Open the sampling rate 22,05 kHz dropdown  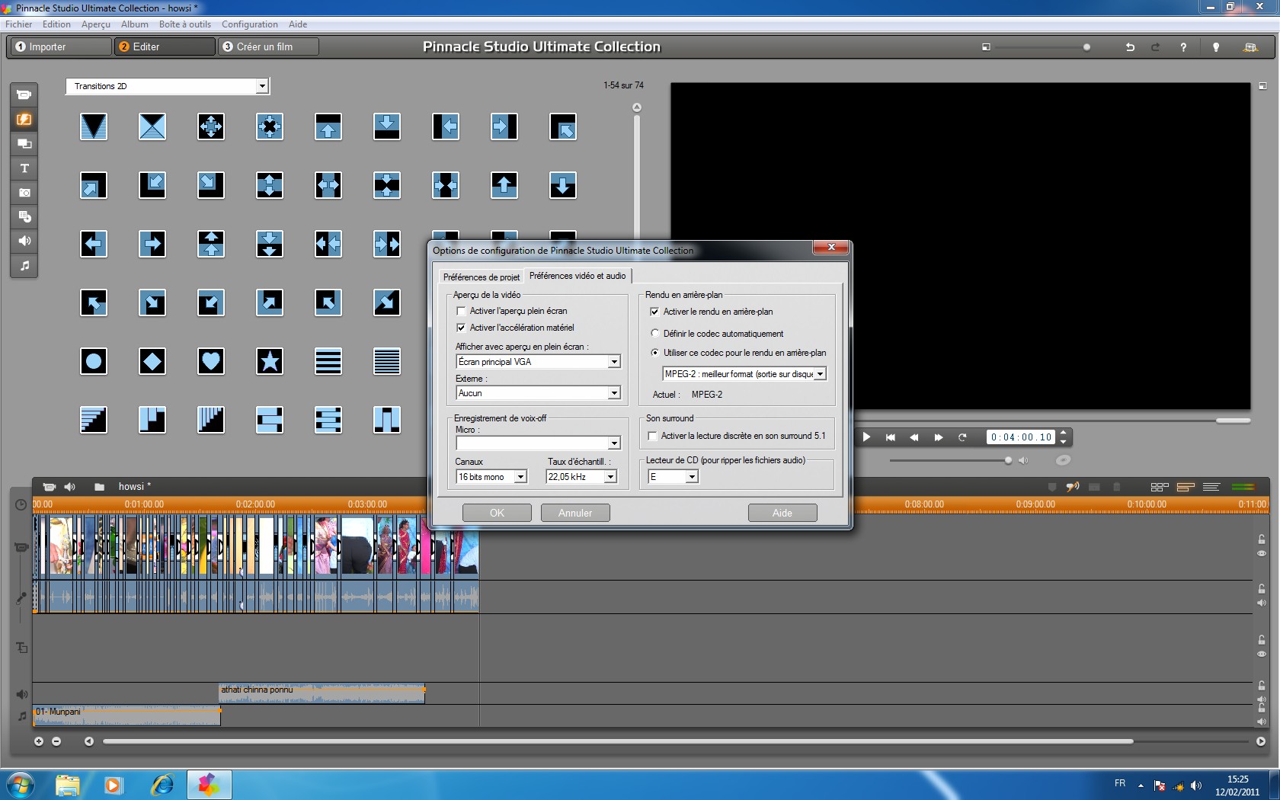point(610,477)
